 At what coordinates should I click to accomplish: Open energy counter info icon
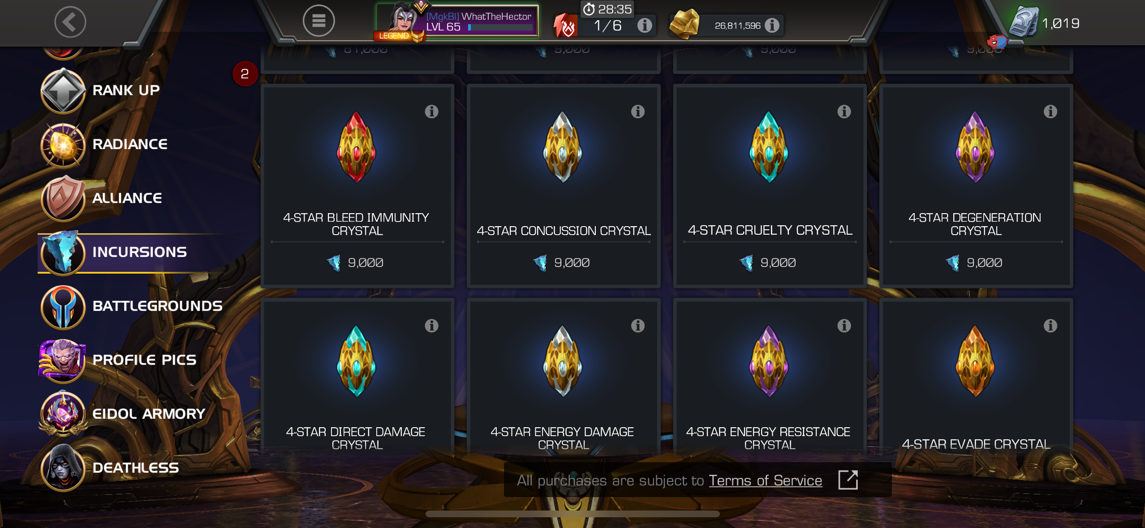(x=644, y=26)
